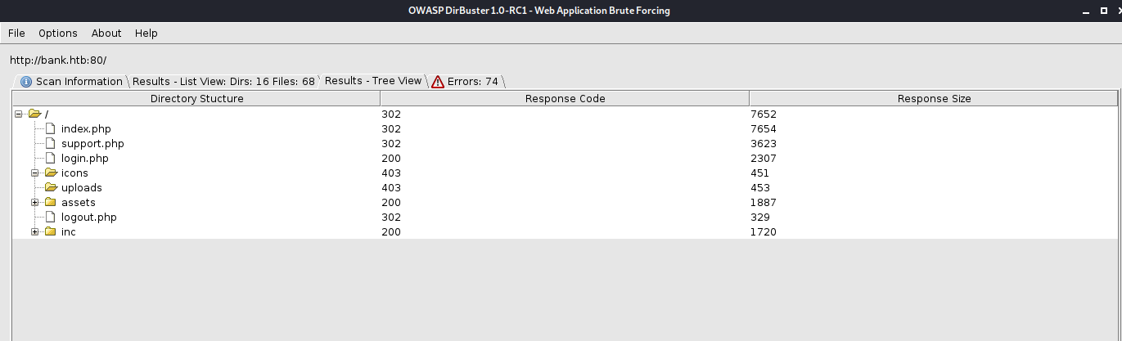Click the login.php file icon
1122x341 pixels.
(x=50, y=159)
